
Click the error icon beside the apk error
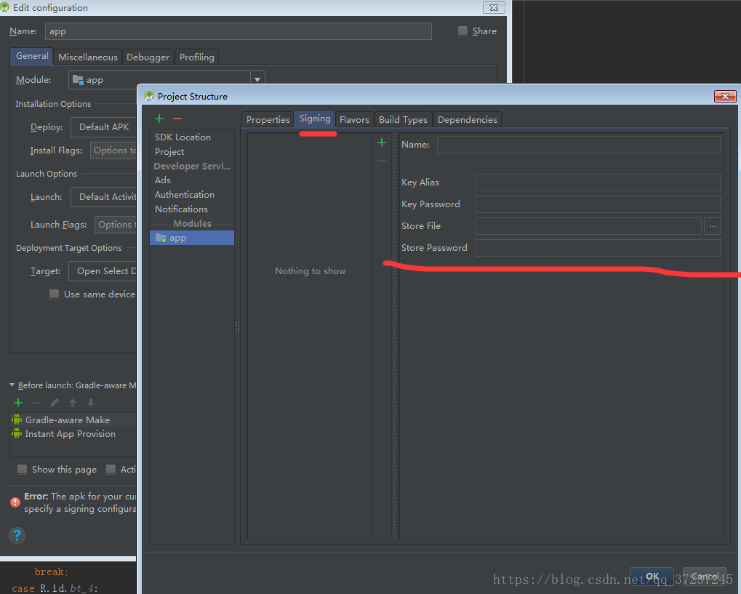15,502
